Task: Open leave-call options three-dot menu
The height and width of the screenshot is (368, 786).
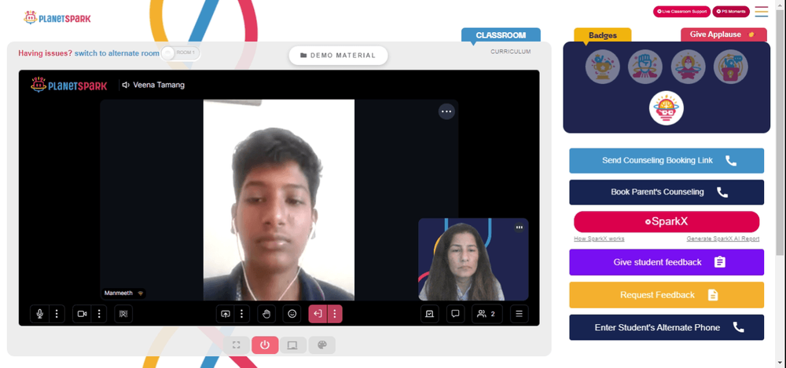Action: (x=334, y=314)
